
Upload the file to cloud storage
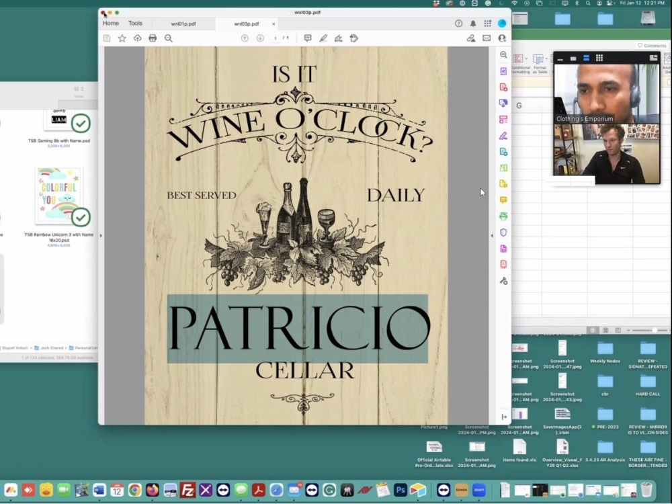pyautogui.click(x=137, y=38)
